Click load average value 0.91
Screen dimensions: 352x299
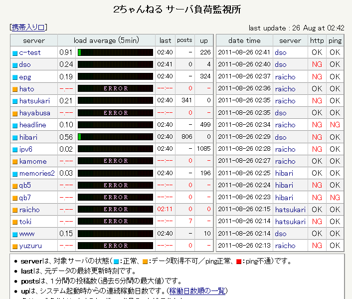tap(66, 52)
